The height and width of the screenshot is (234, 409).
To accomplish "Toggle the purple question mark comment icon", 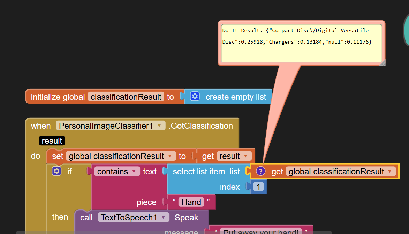I will tap(260, 171).
